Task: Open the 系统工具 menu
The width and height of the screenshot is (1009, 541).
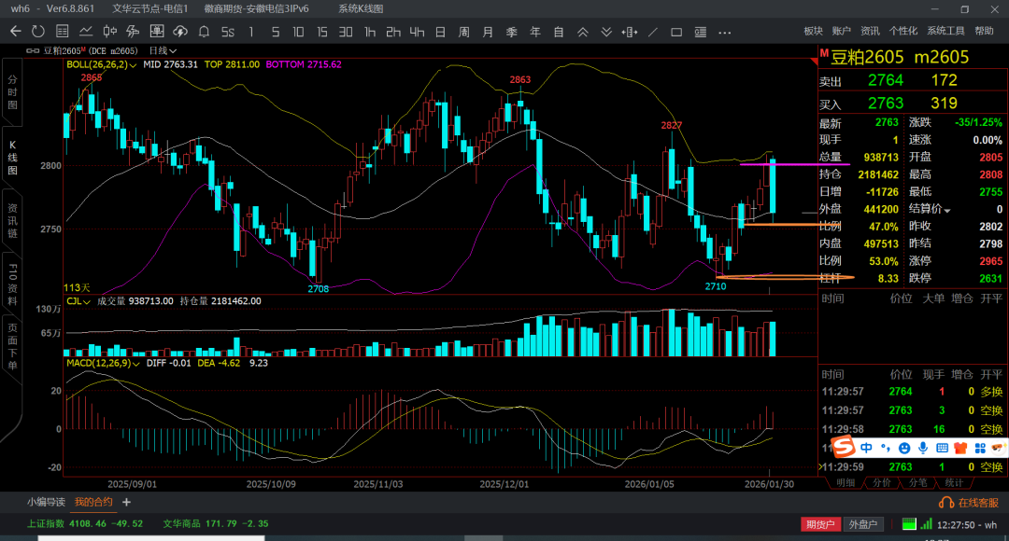Action: pyautogui.click(x=946, y=32)
